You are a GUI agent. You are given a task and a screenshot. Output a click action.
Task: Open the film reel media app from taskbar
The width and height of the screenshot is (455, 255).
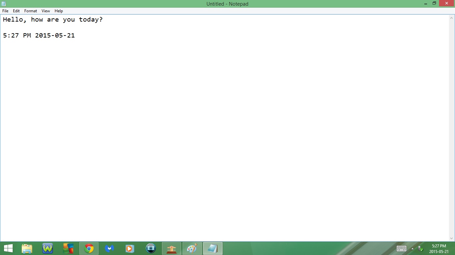[151, 248]
